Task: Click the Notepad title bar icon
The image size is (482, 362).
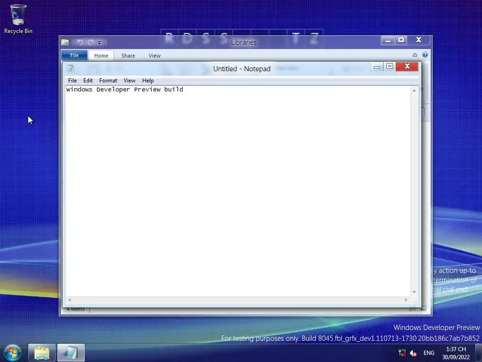Action: pos(70,68)
